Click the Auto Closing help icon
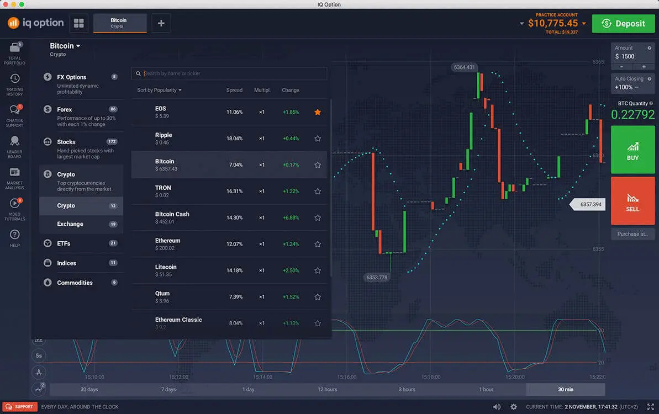 650,78
